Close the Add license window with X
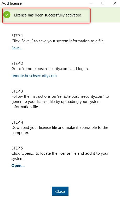 115,3
